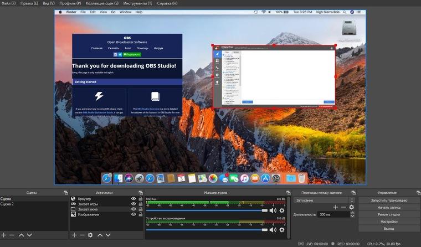Mute Устройство воспроизведения speaker icon
This screenshot has width=421, height=247.
(x=273, y=230)
